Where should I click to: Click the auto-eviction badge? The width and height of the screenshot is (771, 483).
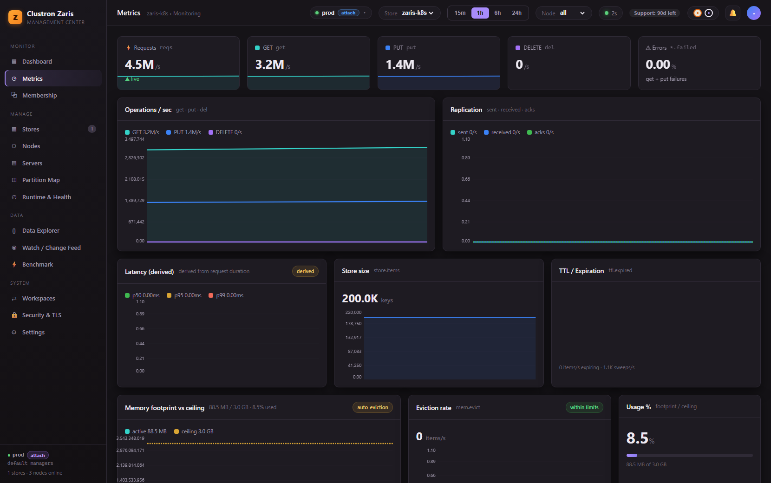pyautogui.click(x=372, y=407)
